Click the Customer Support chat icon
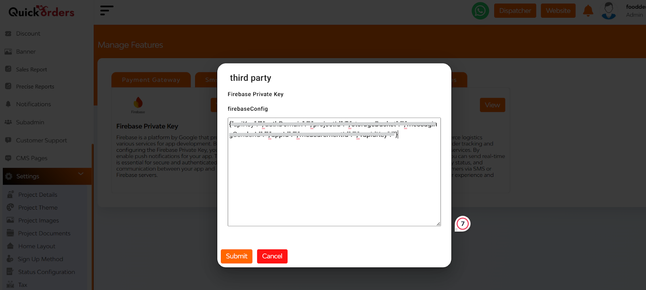The height and width of the screenshot is (290, 646). pos(8,140)
